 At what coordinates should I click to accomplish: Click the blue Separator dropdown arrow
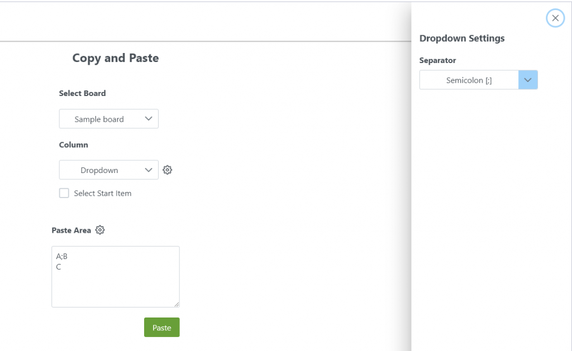(528, 80)
